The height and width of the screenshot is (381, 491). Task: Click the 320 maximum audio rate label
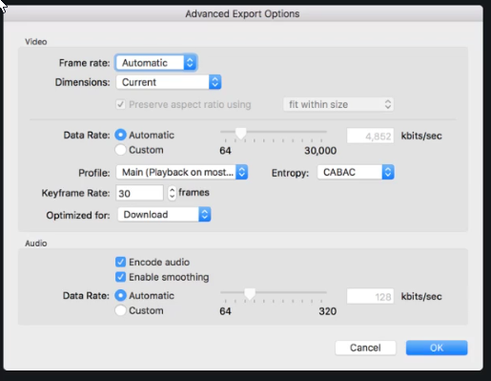[328, 311]
